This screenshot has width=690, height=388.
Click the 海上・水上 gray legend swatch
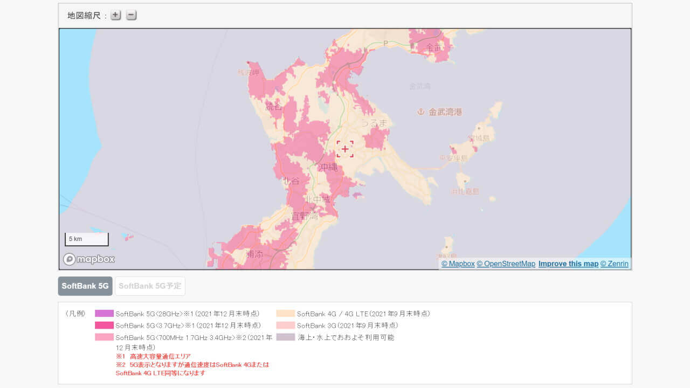click(286, 337)
